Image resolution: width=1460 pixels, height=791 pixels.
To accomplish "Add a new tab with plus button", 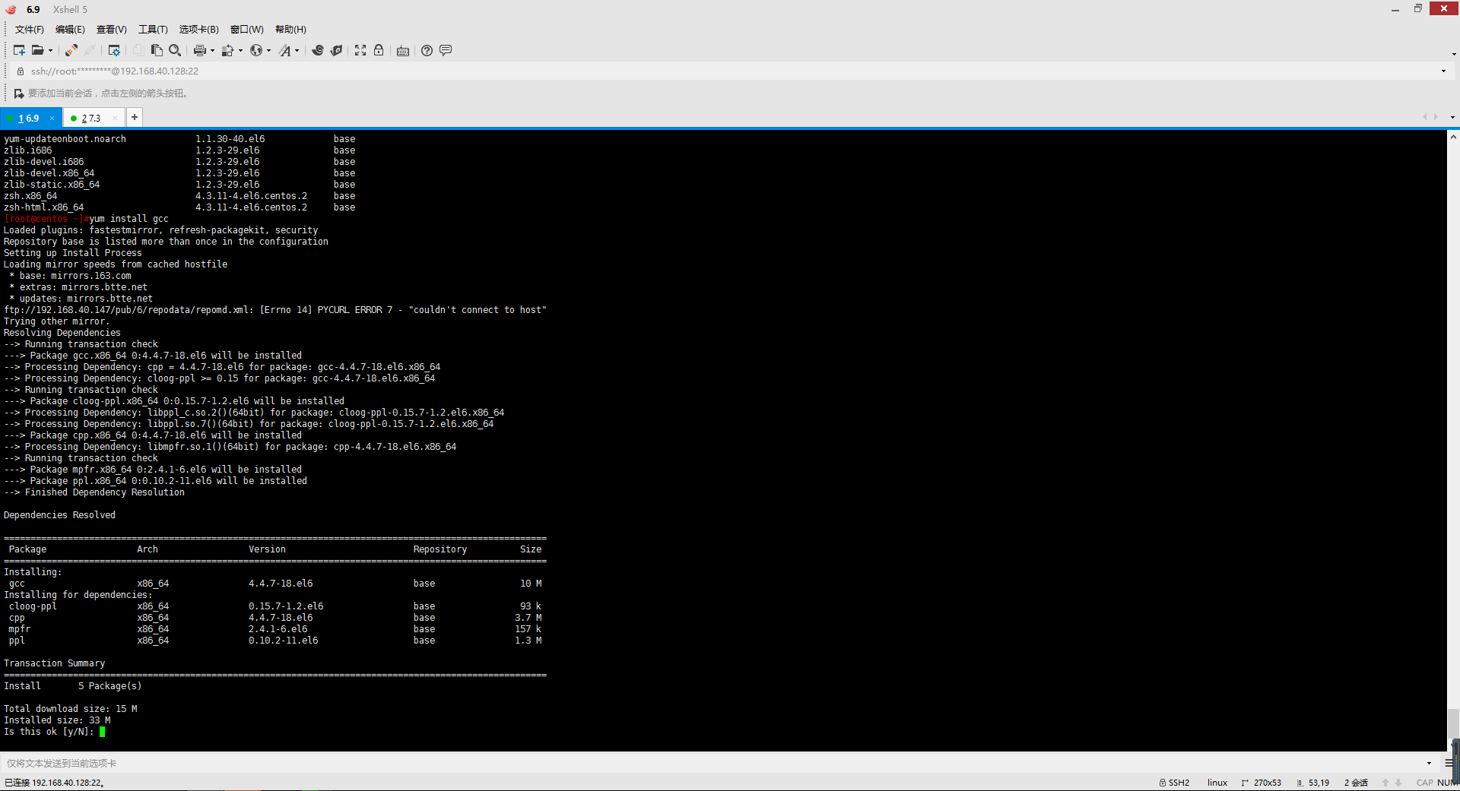I will point(135,117).
